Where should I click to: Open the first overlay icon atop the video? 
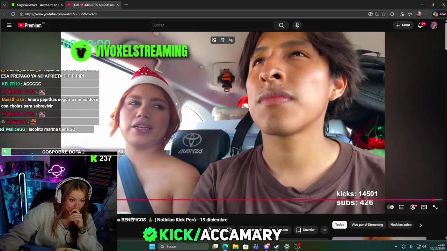[x=214, y=40]
